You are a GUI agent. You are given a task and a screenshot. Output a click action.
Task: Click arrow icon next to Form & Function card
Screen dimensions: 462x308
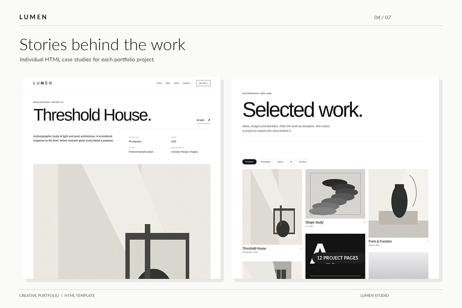tap(427, 241)
